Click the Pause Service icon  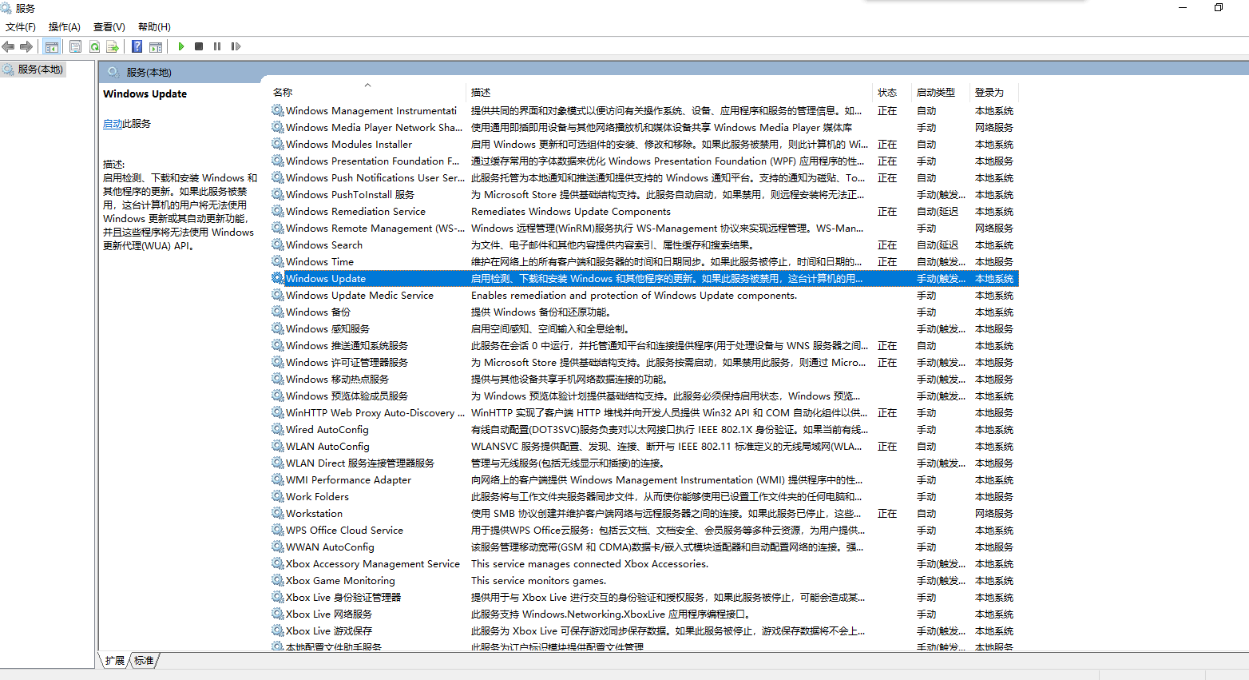tap(217, 46)
